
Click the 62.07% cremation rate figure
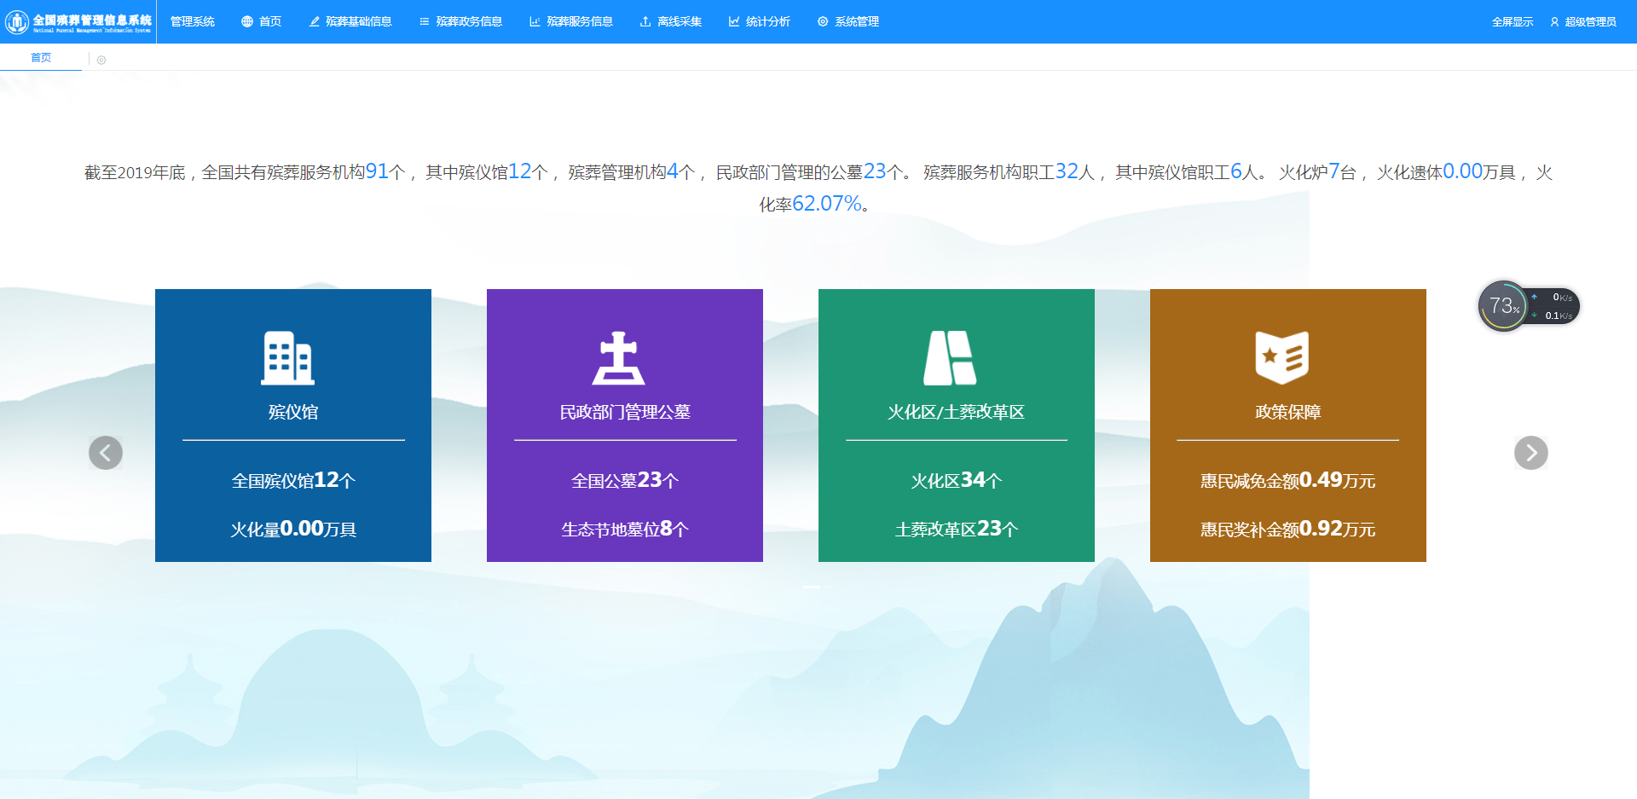click(827, 204)
